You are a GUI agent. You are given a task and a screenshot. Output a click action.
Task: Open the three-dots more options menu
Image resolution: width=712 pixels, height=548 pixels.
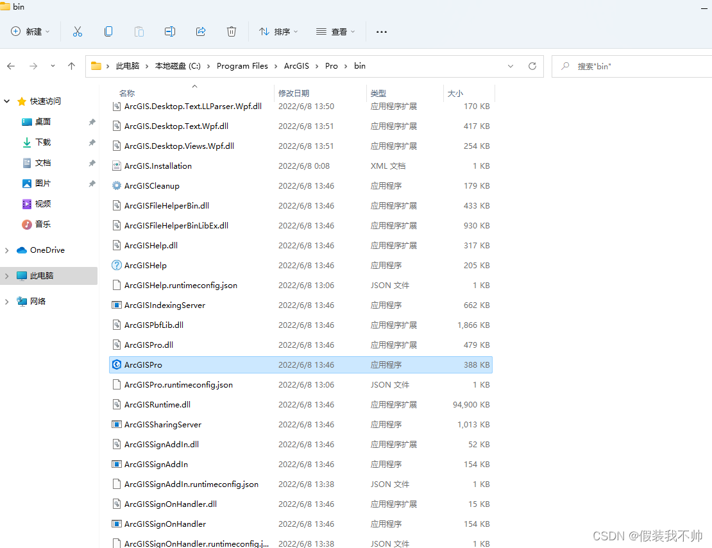click(382, 32)
